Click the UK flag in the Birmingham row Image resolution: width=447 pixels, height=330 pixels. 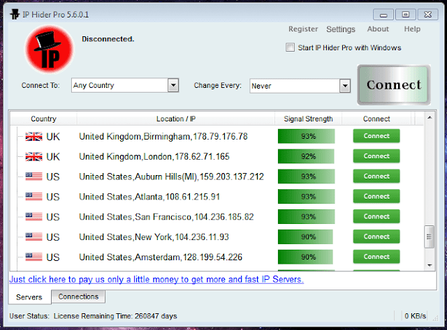click(34, 137)
